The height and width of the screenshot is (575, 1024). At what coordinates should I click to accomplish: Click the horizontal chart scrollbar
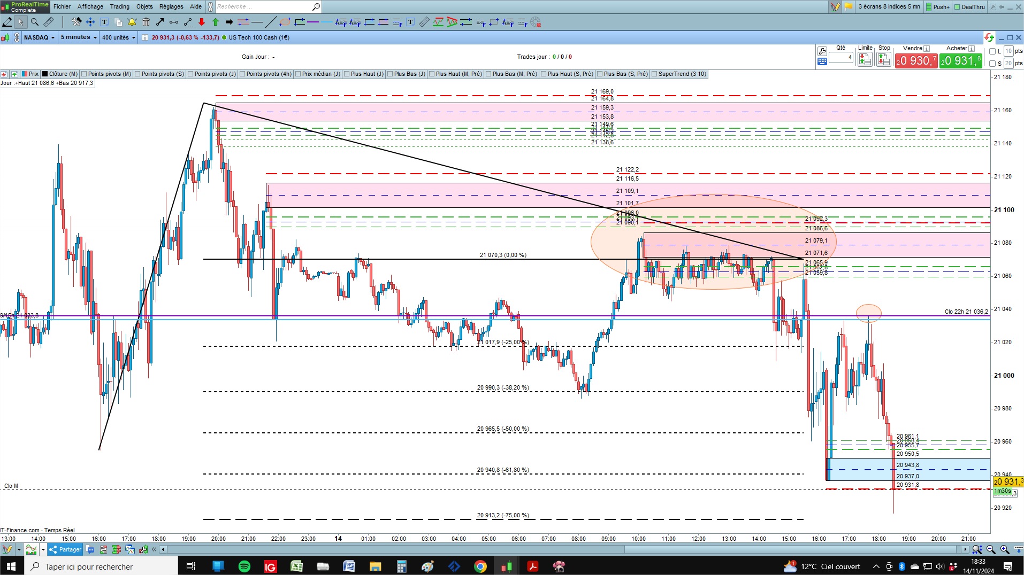564,549
